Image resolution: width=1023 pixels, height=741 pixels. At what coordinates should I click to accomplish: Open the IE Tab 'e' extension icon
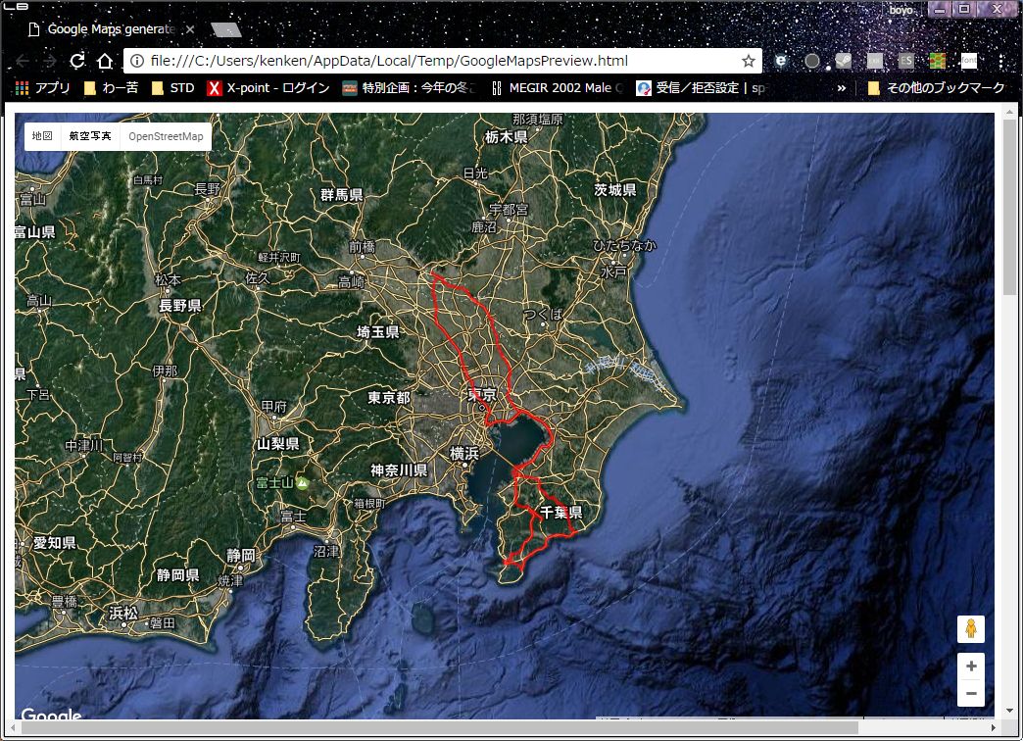click(780, 61)
